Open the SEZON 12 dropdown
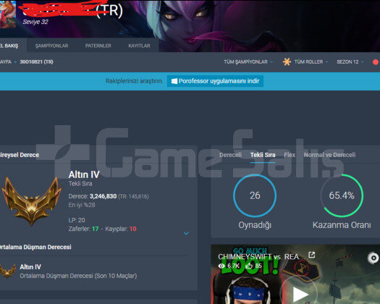 [350, 62]
